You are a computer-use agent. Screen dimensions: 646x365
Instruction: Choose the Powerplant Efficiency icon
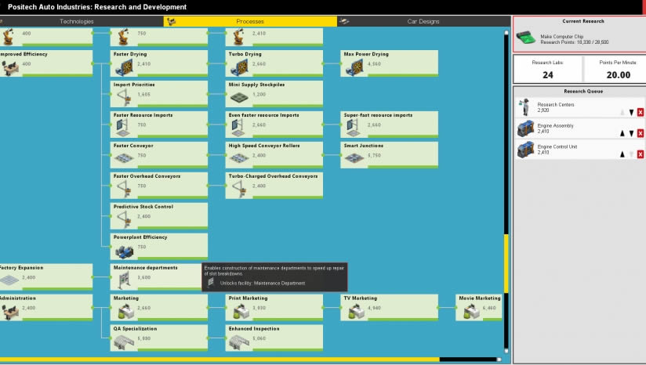click(122, 248)
